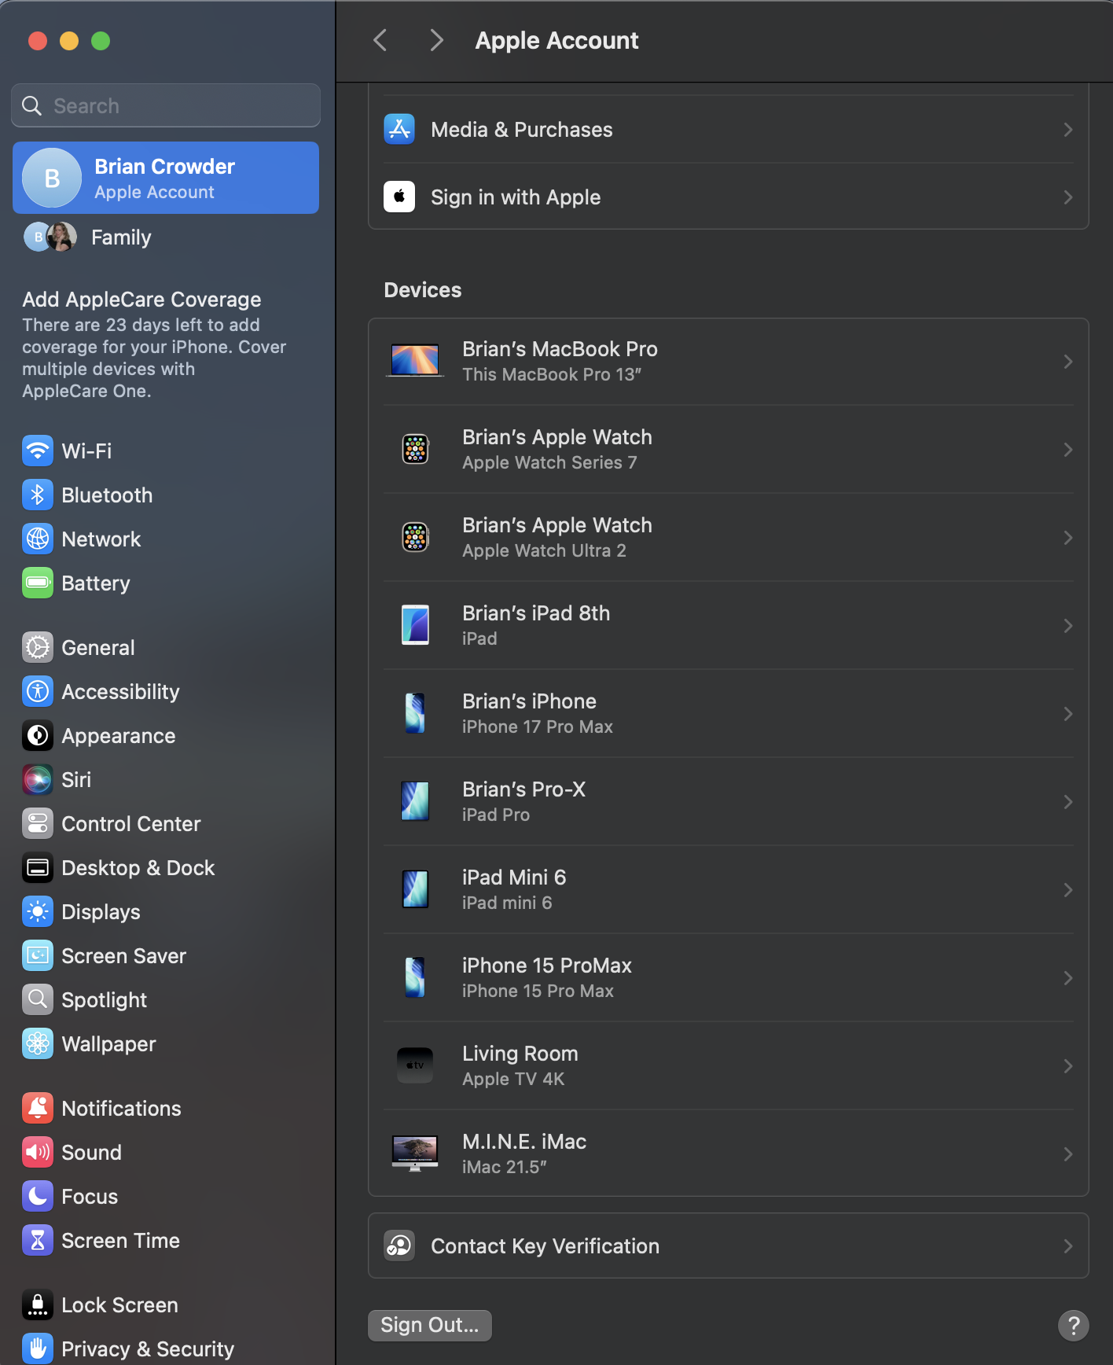Click the iMac 21.5″ subtitle text
The image size is (1113, 1365).
click(x=505, y=1168)
